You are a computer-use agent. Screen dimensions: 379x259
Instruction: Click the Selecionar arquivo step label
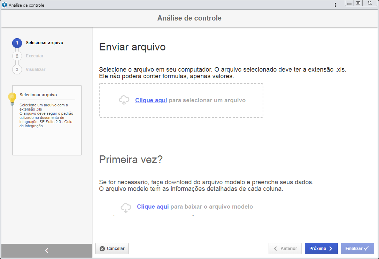[x=45, y=43]
